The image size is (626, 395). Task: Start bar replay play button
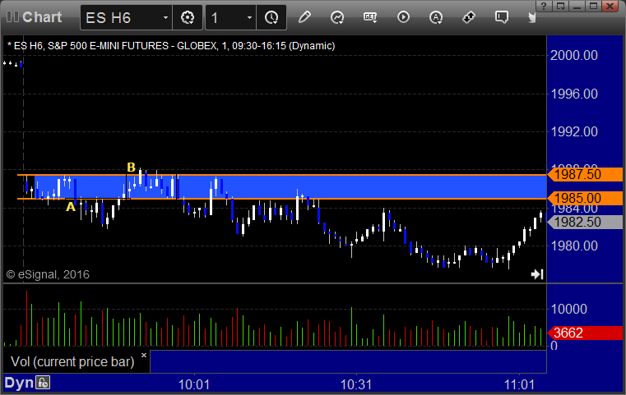pos(403,17)
